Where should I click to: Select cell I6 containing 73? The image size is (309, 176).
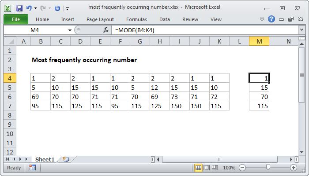(x=180, y=97)
